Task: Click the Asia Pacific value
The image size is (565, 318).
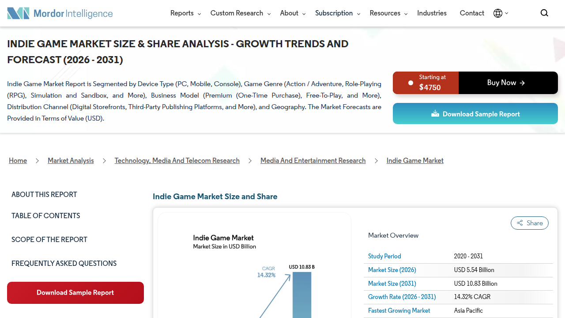Action: [x=468, y=310]
